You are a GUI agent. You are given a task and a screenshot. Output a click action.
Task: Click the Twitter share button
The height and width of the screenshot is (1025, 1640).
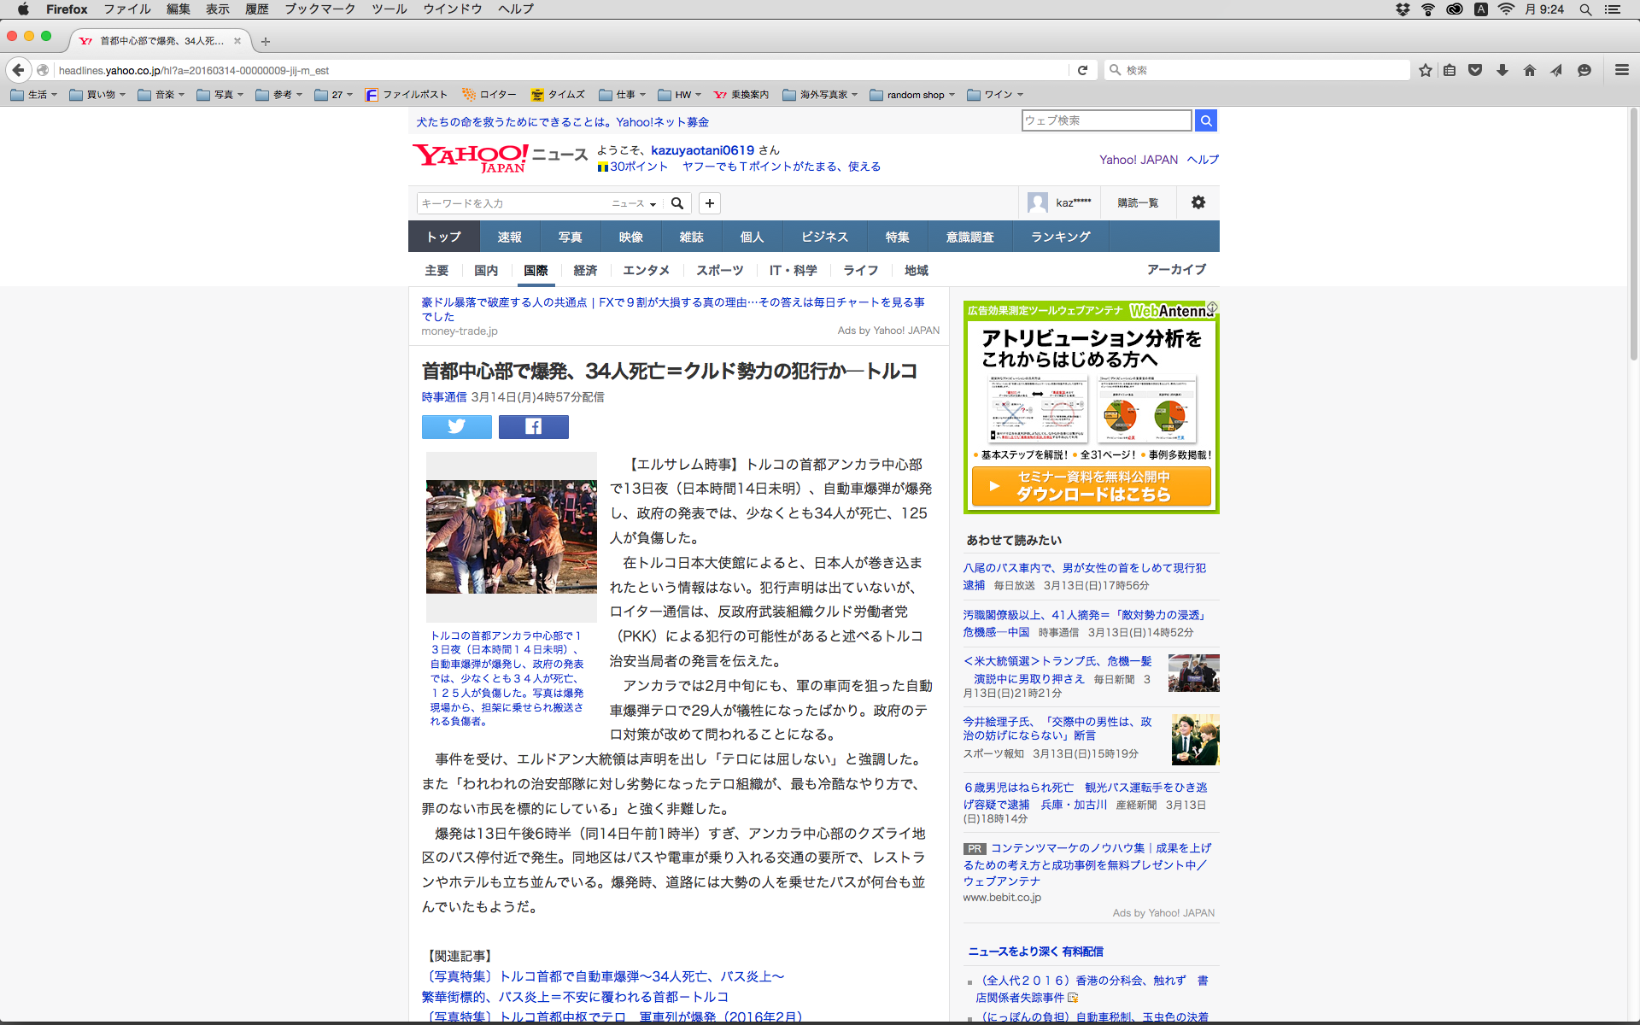pyautogui.click(x=456, y=426)
